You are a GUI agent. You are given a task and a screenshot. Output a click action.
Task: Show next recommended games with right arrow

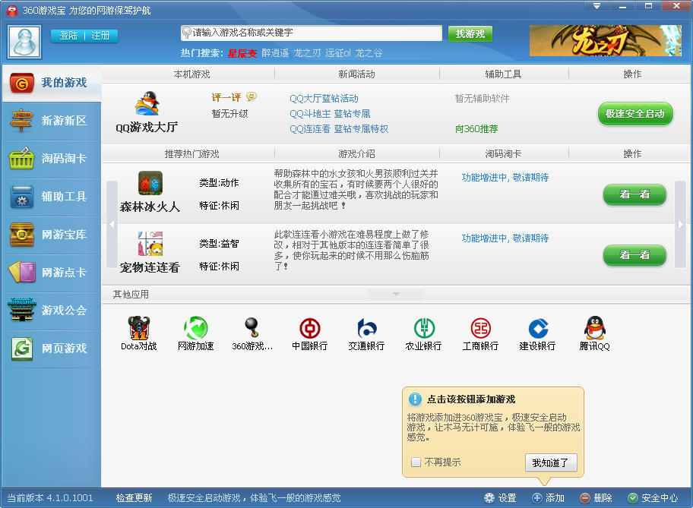tap(680, 225)
